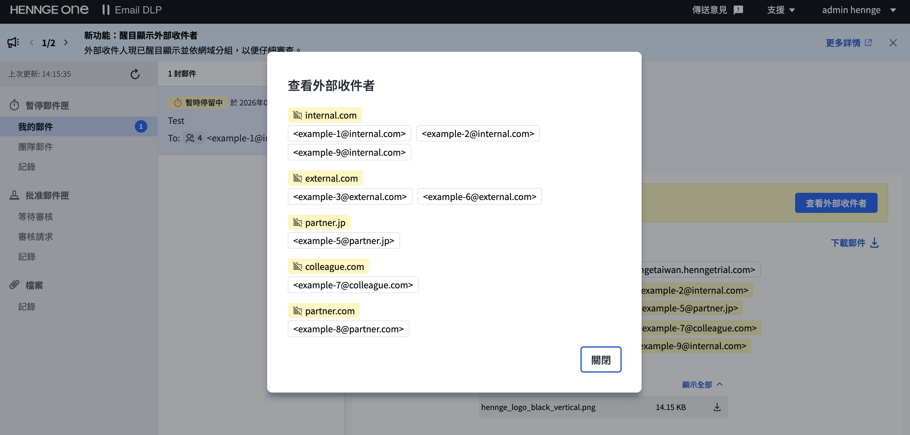Click the 傳送意見 feedback icon in top bar
This screenshot has height=435, width=910.
pyautogui.click(x=738, y=10)
